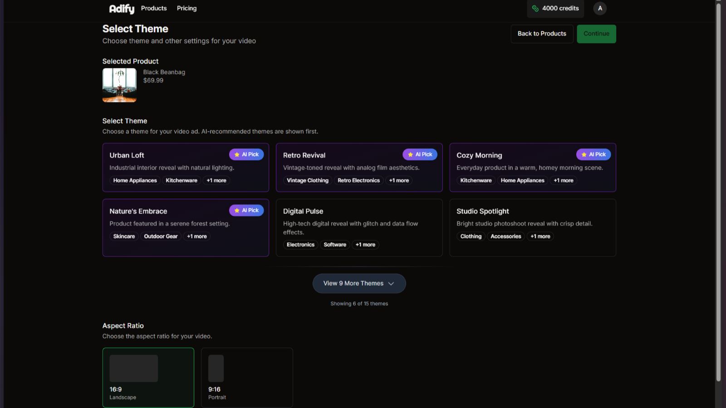726x408 pixels.
Task: Select the 16:9 Landscape aspect ratio
Action: [x=148, y=377]
